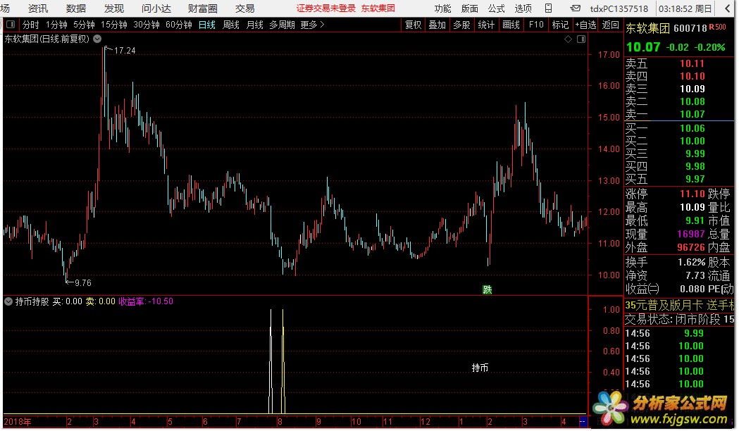
Task: Expand 更多> period options
Action: coord(312,25)
